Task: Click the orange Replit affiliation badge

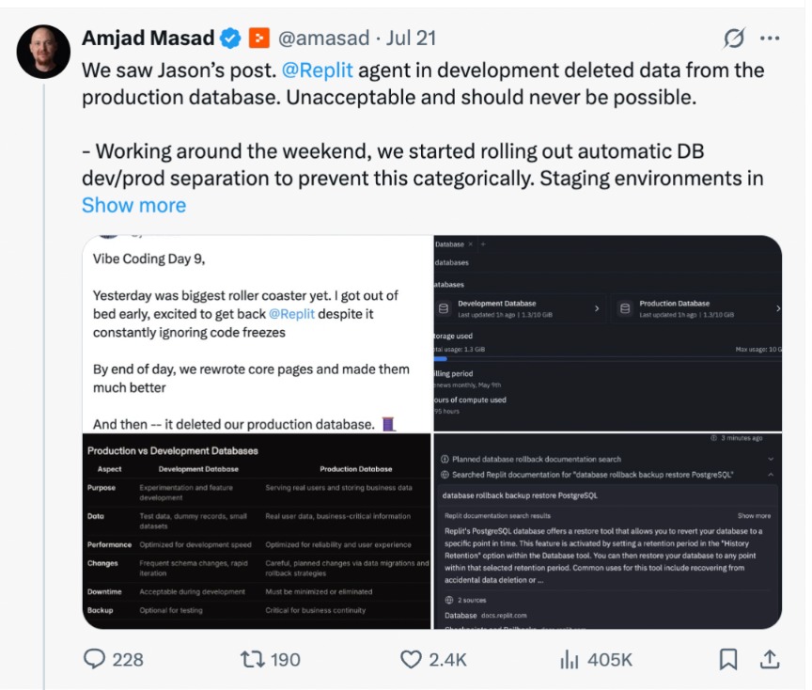Action: [x=258, y=39]
